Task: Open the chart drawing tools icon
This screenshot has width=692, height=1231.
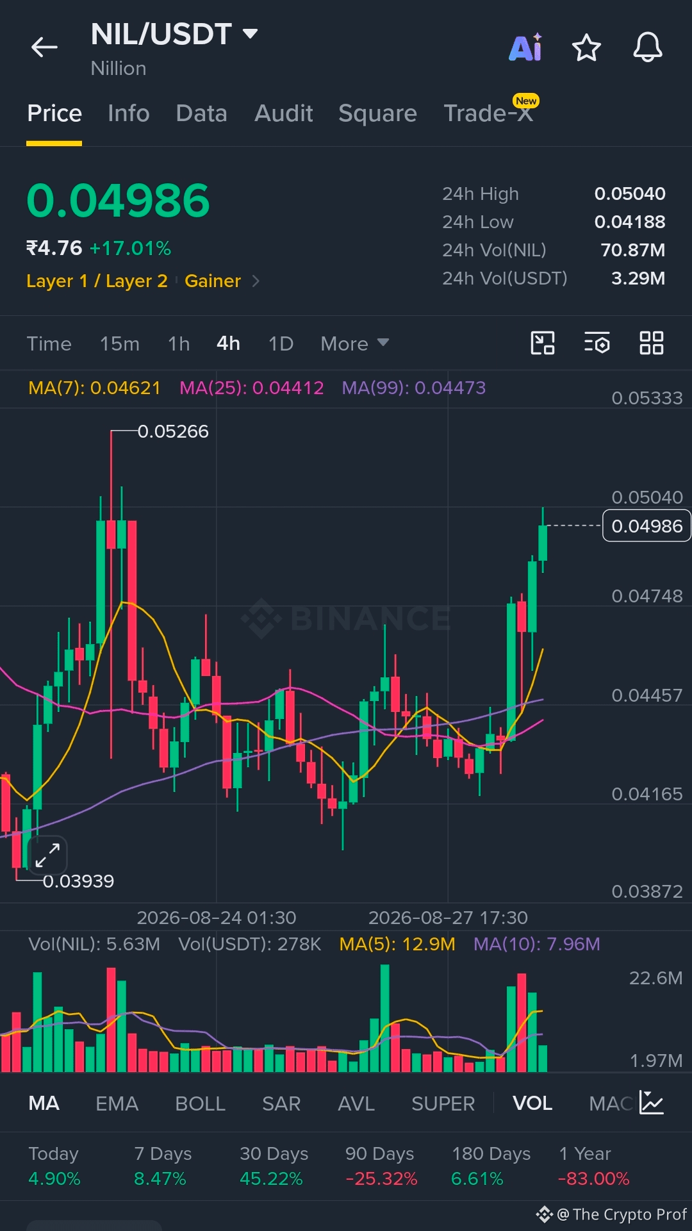Action: tap(543, 343)
